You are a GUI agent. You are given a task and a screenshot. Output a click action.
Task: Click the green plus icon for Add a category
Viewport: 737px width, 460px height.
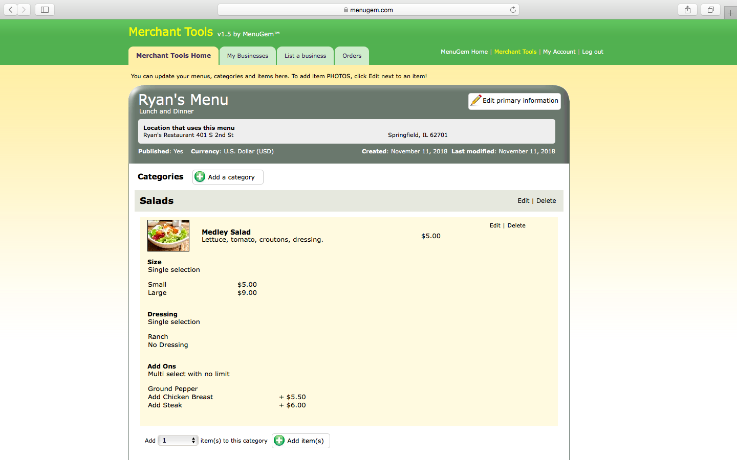pyautogui.click(x=200, y=177)
